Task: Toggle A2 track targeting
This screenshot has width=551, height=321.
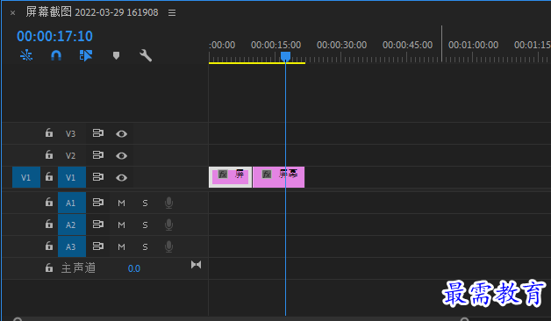Action: click(x=72, y=225)
